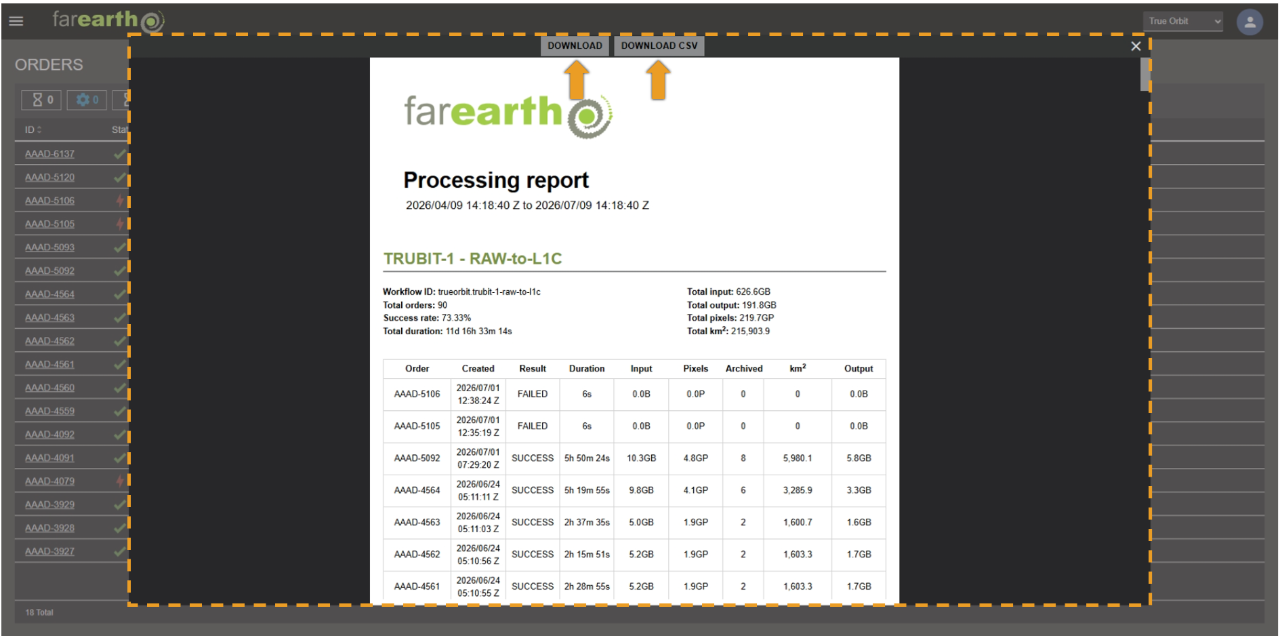
Task: Open order AAAD-6137 link
Action: click(49, 154)
